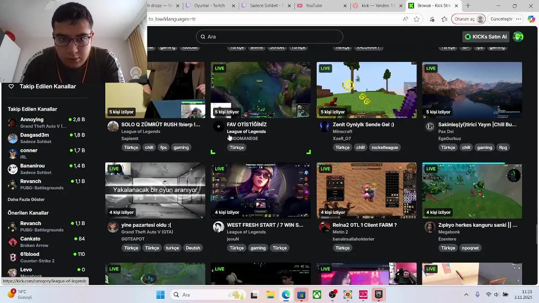This screenshot has height=303, width=539.
Task: Click the microphone icon in system tray
Action: pyautogui.click(x=477, y=295)
